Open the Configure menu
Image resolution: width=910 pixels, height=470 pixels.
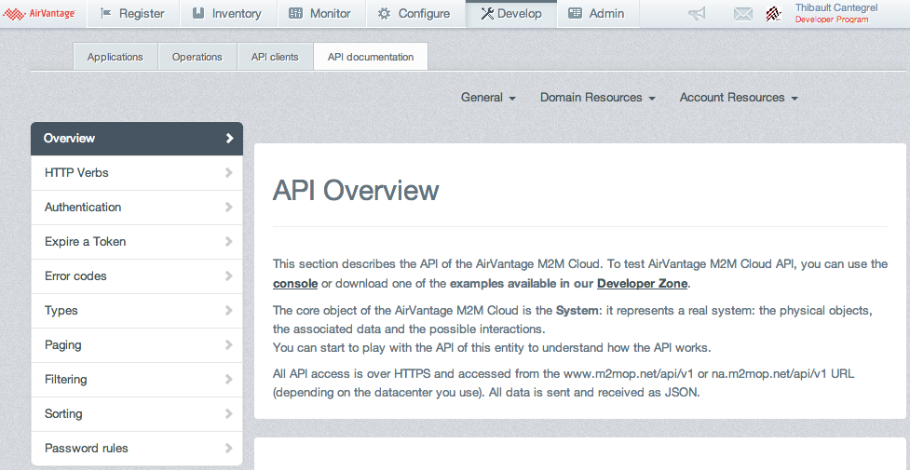pos(415,13)
